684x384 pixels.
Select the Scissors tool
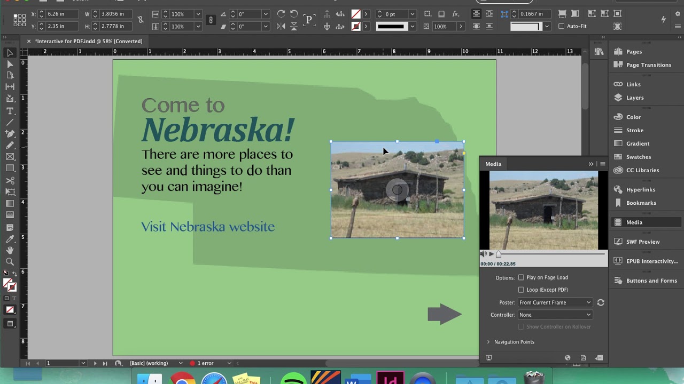point(10,181)
